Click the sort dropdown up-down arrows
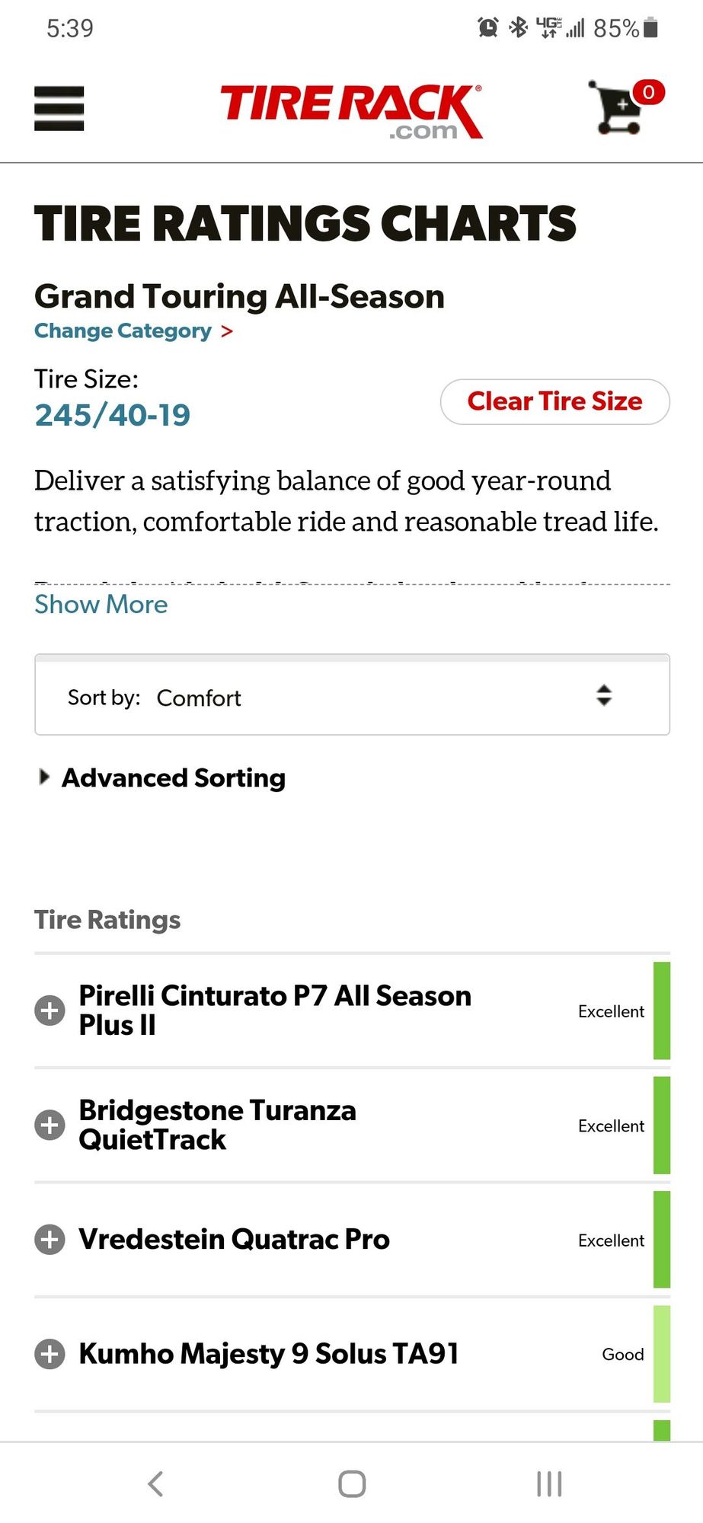Viewport: 703px width, 1523px height. [x=603, y=695]
